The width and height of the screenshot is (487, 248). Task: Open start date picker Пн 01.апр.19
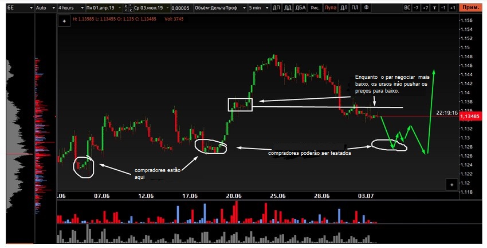tap(104, 8)
